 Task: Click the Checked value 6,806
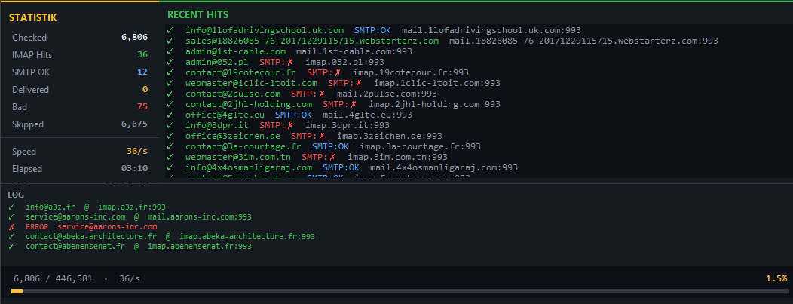pyautogui.click(x=134, y=38)
